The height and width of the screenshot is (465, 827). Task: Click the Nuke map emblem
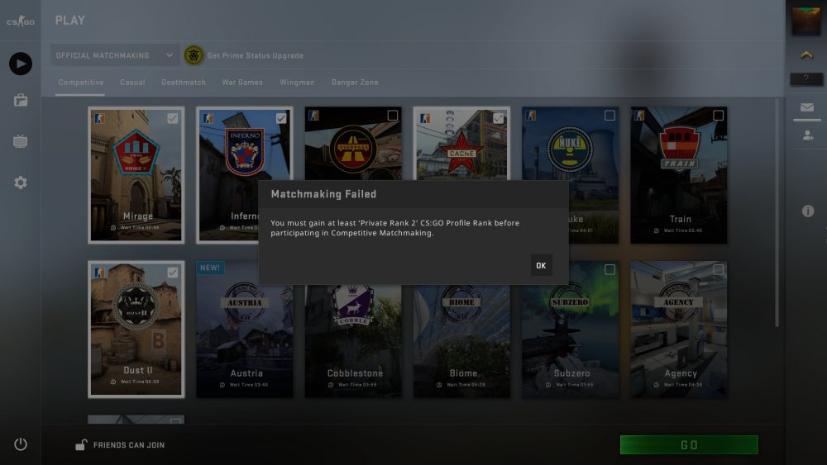click(570, 149)
